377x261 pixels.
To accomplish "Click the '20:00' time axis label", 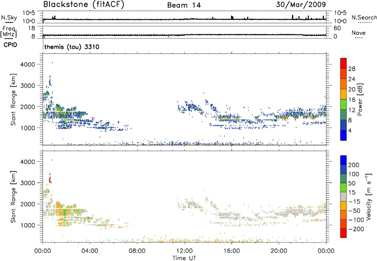I will point(279,251).
